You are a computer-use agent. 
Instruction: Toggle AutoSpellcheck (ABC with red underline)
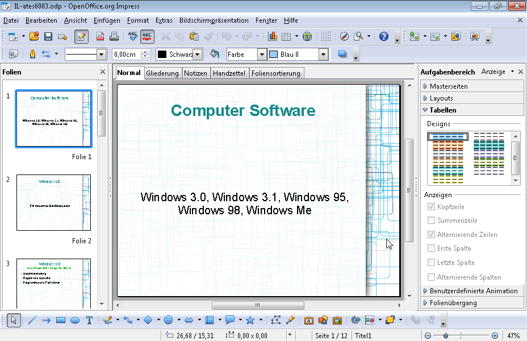[x=147, y=36]
